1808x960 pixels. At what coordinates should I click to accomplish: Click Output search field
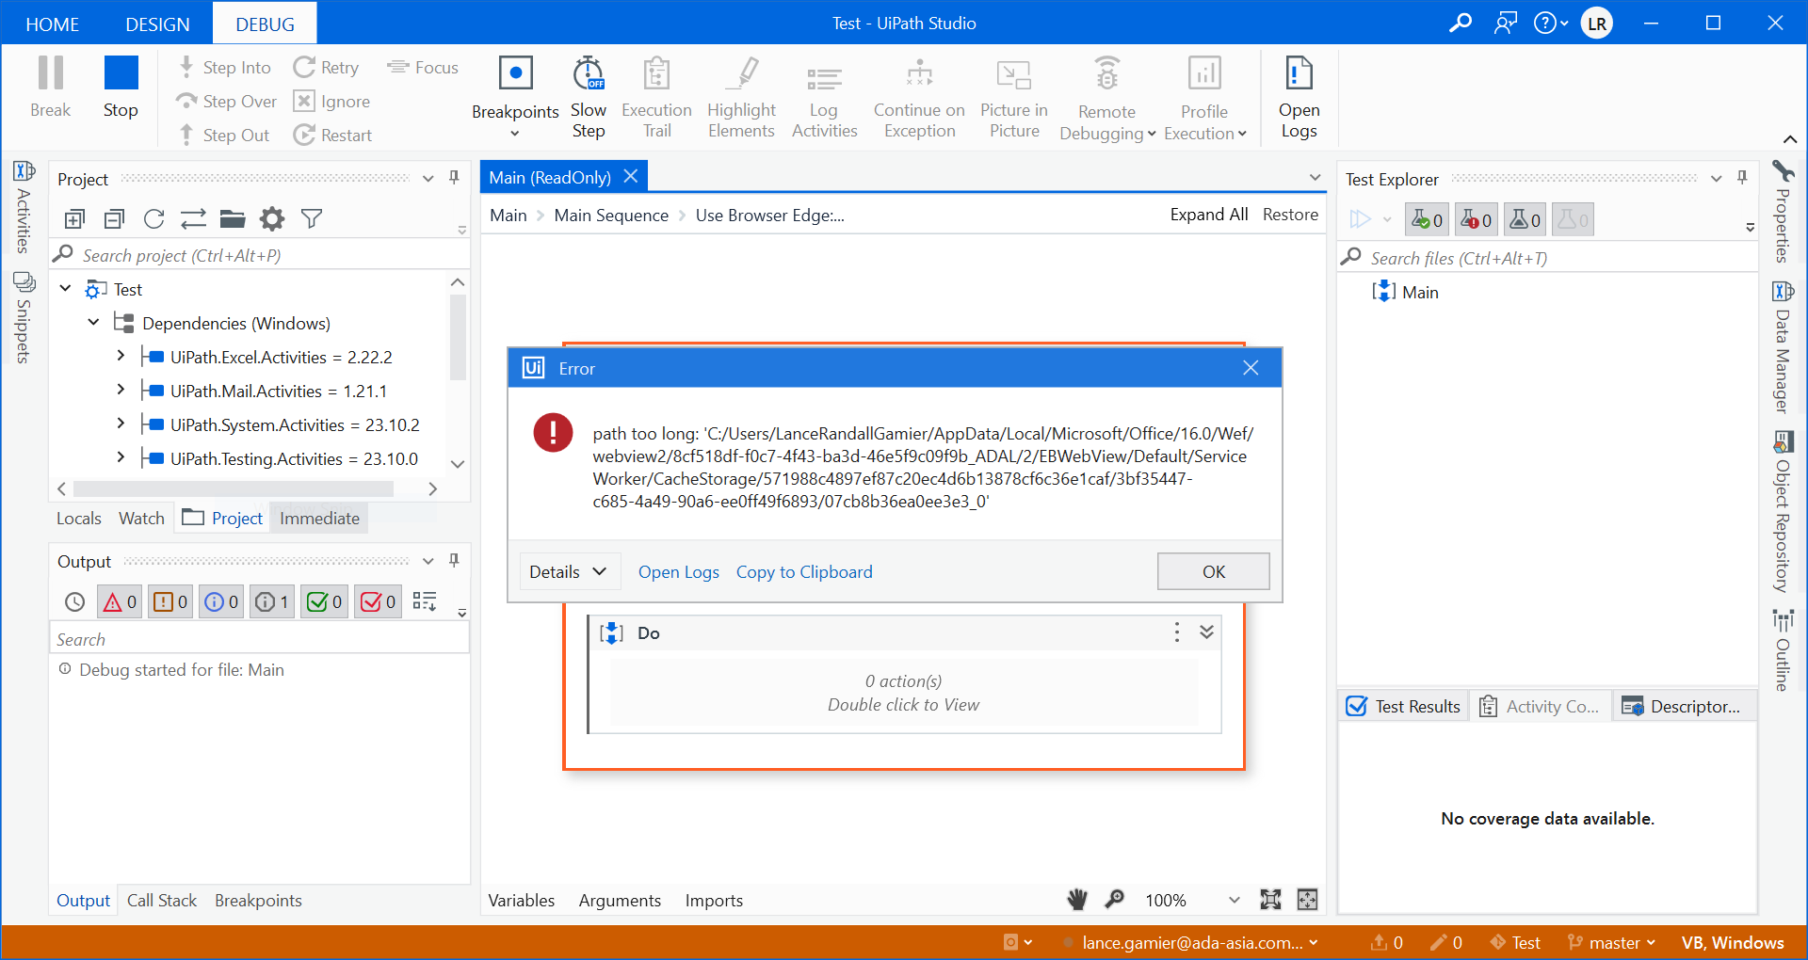coord(260,639)
